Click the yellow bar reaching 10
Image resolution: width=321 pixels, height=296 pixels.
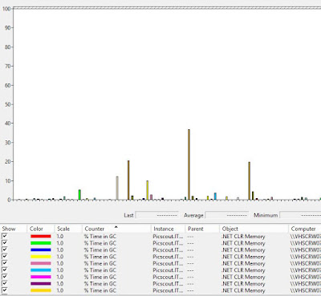click(x=148, y=190)
